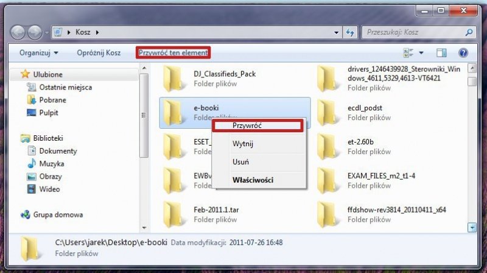
Task: Open the DJ_Classifieds_Pack folder icon
Action: (x=175, y=79)
